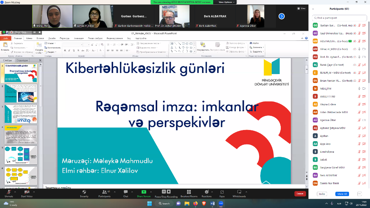Open the Reactions emoji icon
Image resolution: width=370 pixels, height=208 pixels.
206,192
